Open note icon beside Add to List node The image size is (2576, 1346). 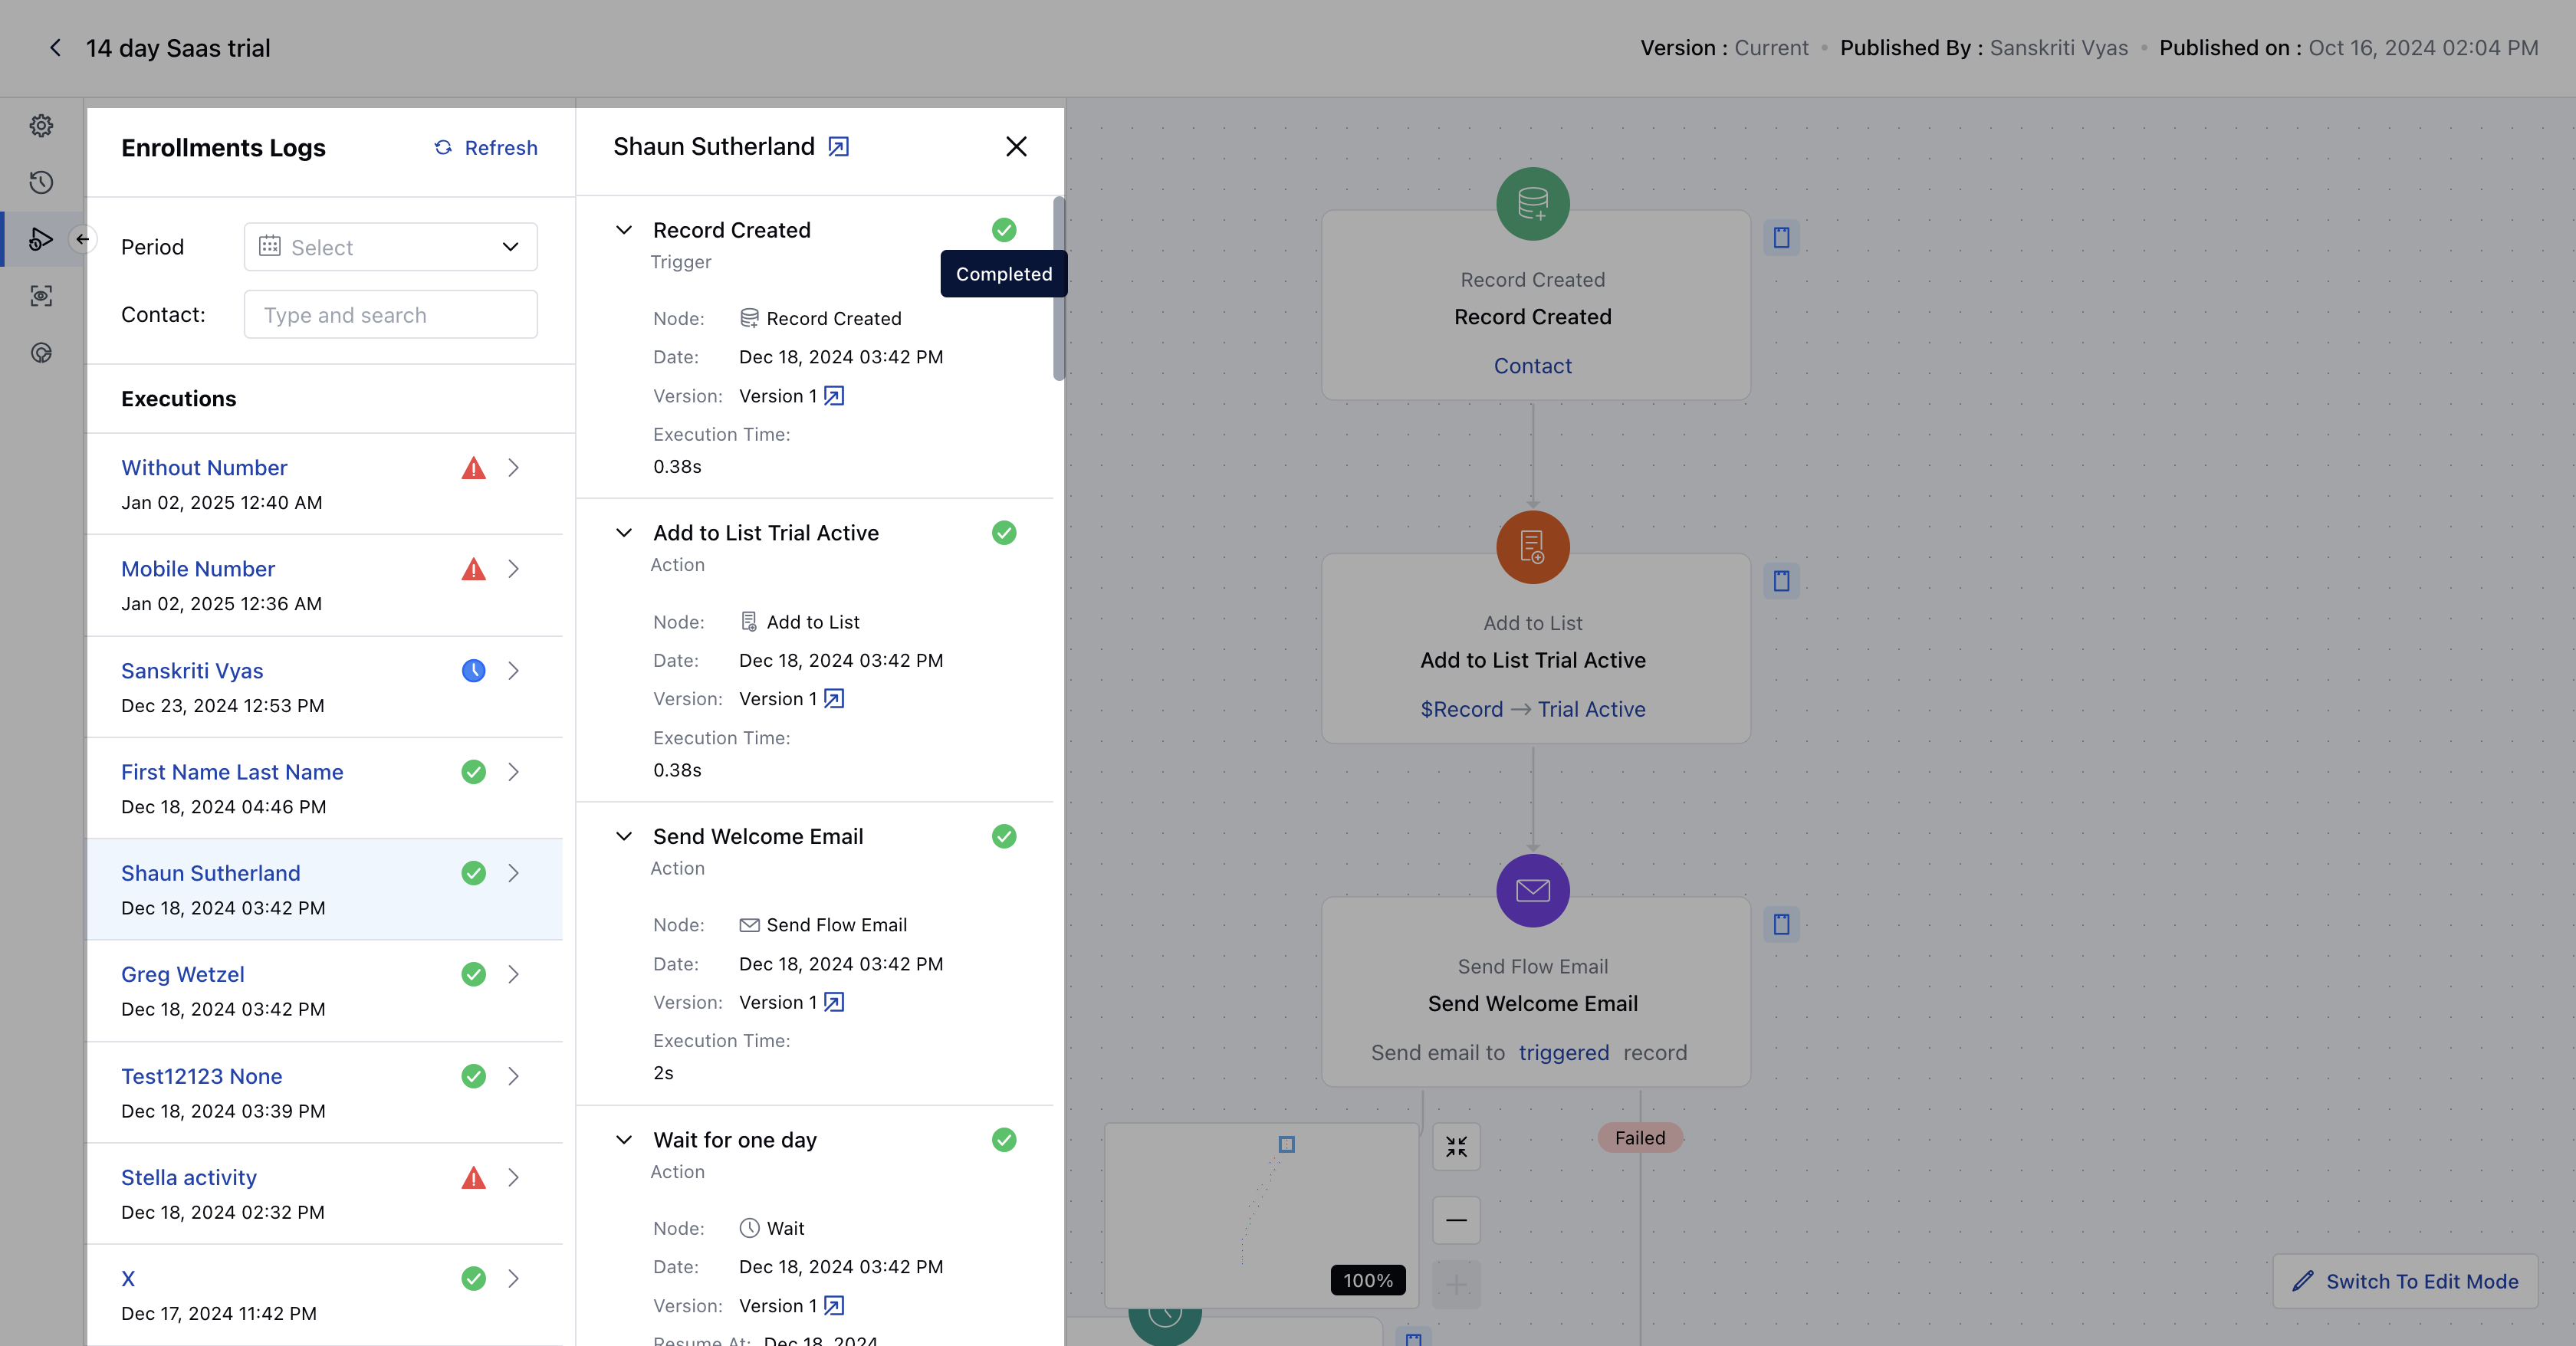click(x=1781, y=581)
